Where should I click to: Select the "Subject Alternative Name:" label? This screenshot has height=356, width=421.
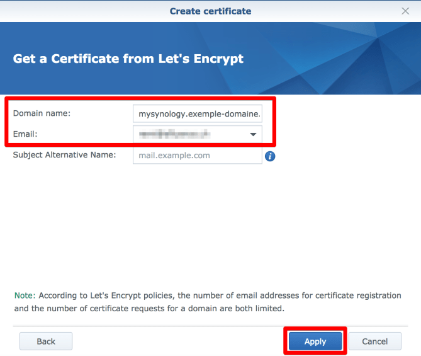64,155
